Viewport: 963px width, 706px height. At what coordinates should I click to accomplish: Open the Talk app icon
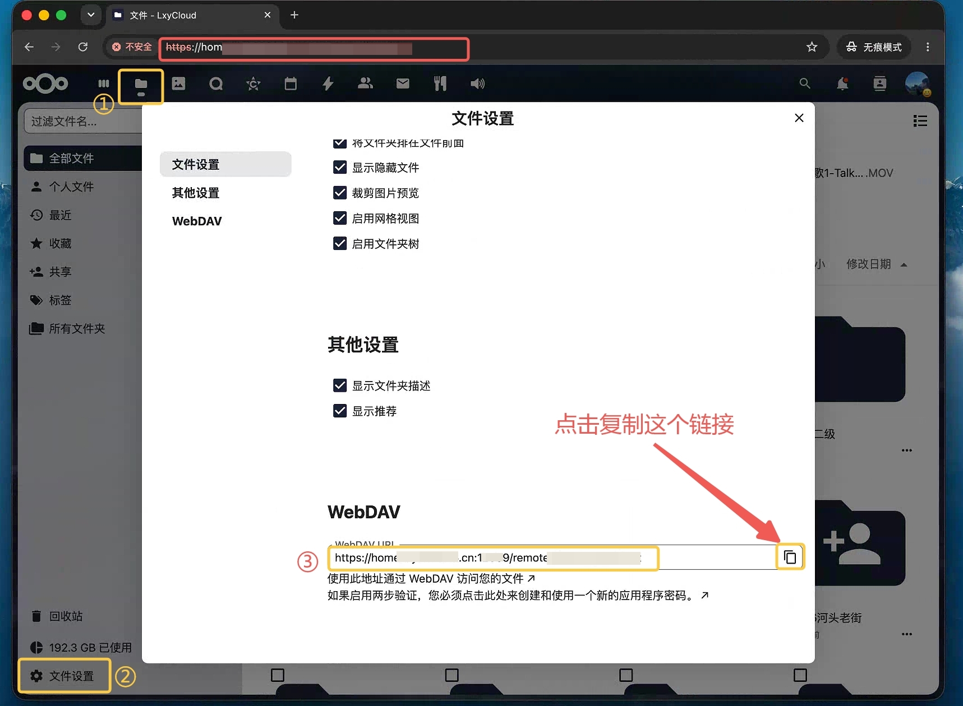click(216, 83)
